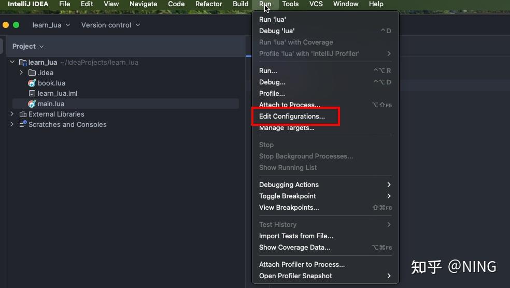The image size is (510, 288).
Task: Click the green zoom window button
Action: coord(16,25)
